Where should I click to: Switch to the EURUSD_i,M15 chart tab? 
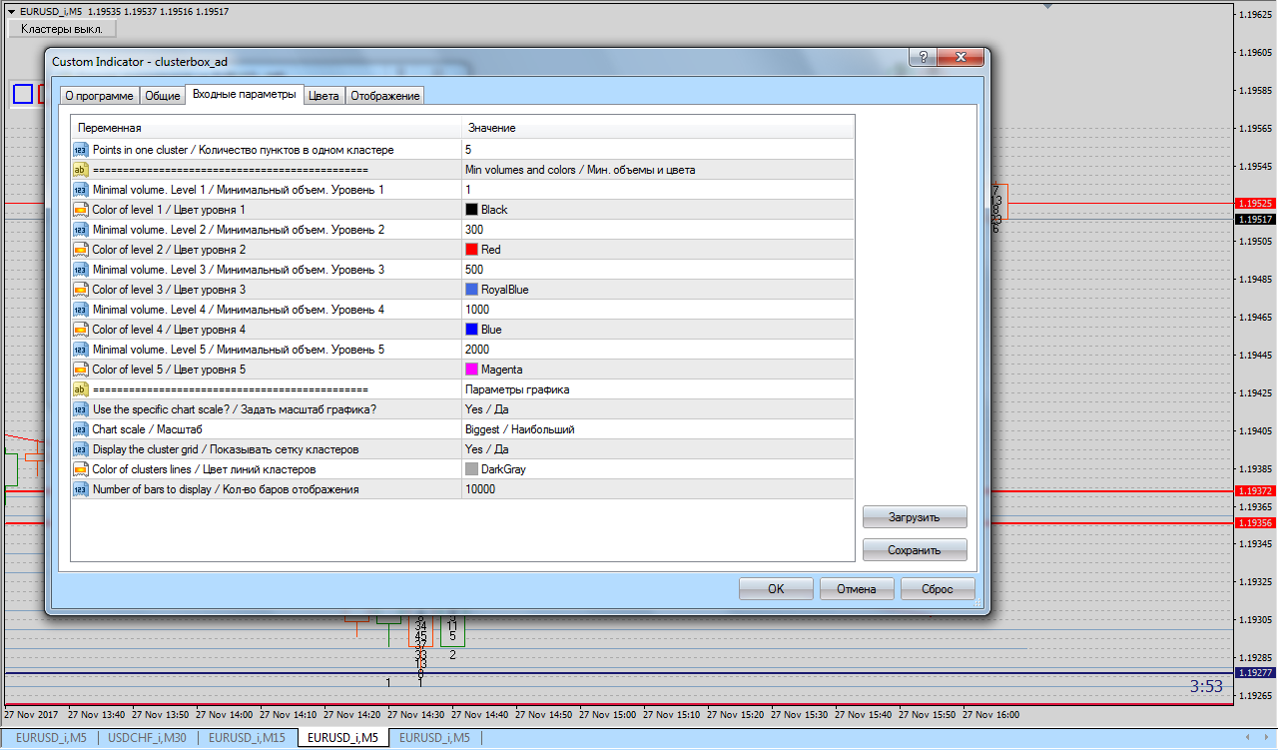coord(247,738)
